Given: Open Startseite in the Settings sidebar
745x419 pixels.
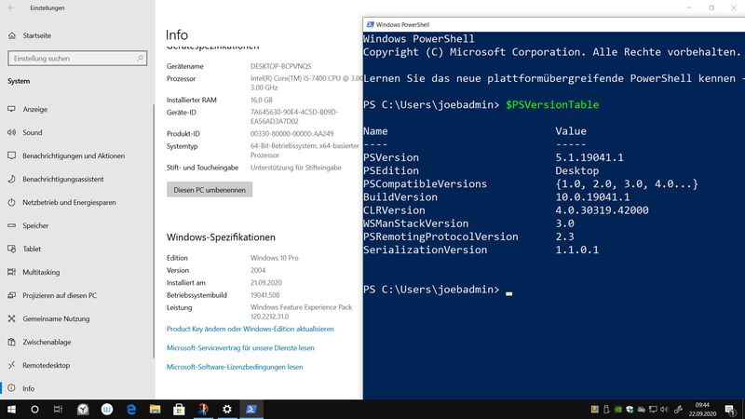Looking at the screenshot, I should [x=37, y=35].
